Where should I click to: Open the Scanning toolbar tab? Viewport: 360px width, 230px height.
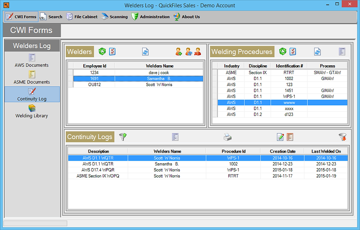(x=115, y=17)
